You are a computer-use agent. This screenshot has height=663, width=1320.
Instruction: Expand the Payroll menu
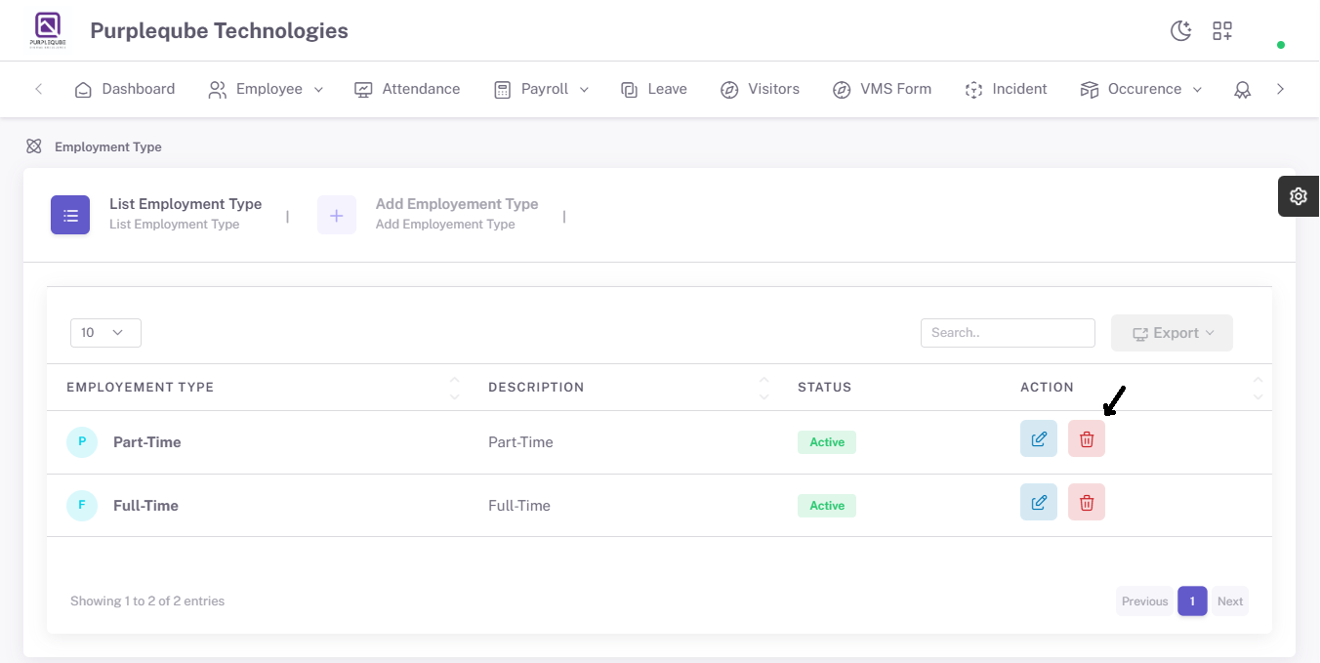pyautogui.click(x=542, y=89)
